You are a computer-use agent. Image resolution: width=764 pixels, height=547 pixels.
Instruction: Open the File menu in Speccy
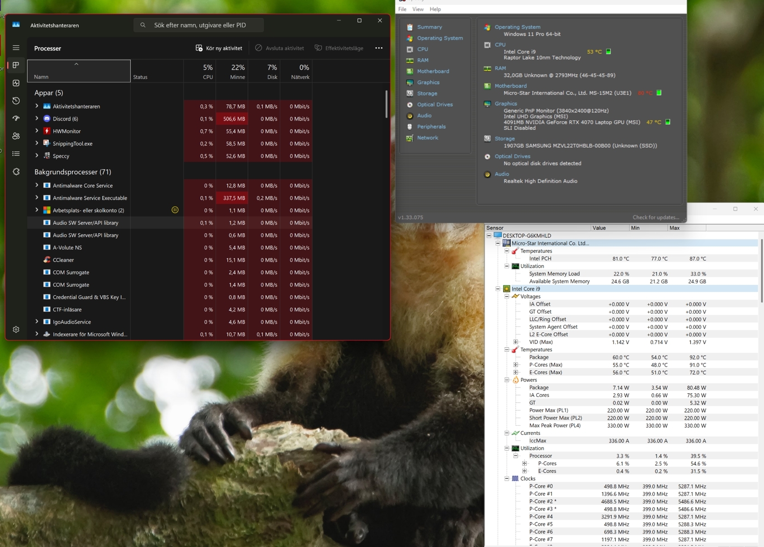[x=402, y=9]
